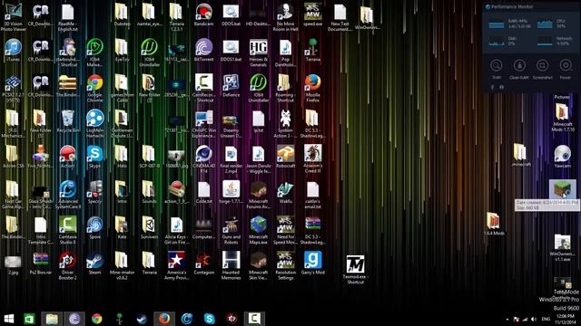Select the Assassin's Creed III shortcut

pyautogui.click(x=312, y=159)
